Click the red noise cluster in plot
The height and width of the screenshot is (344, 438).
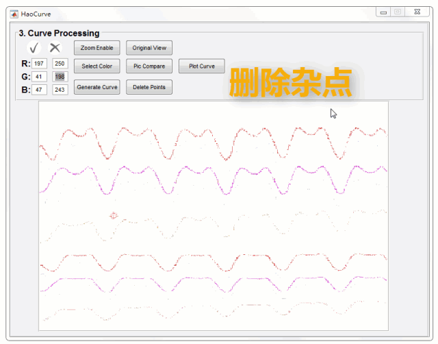[114, 215]
